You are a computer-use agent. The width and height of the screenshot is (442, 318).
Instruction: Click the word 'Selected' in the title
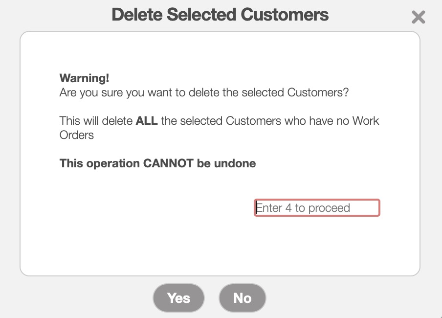click(201, 15)
